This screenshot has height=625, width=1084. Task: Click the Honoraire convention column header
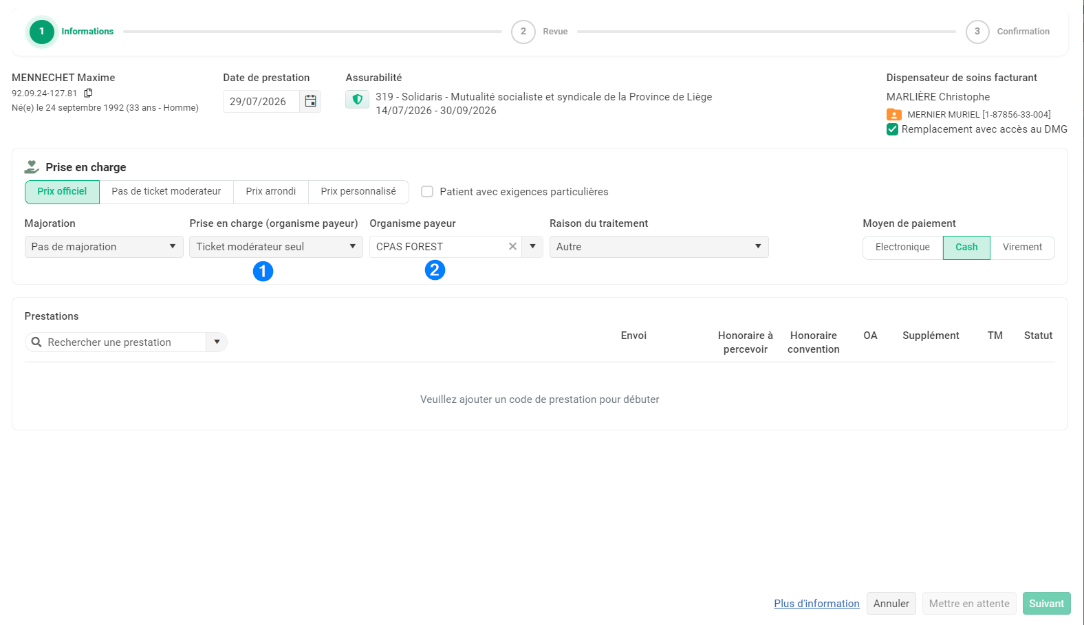pyautogui.click(x=814, y=342)
